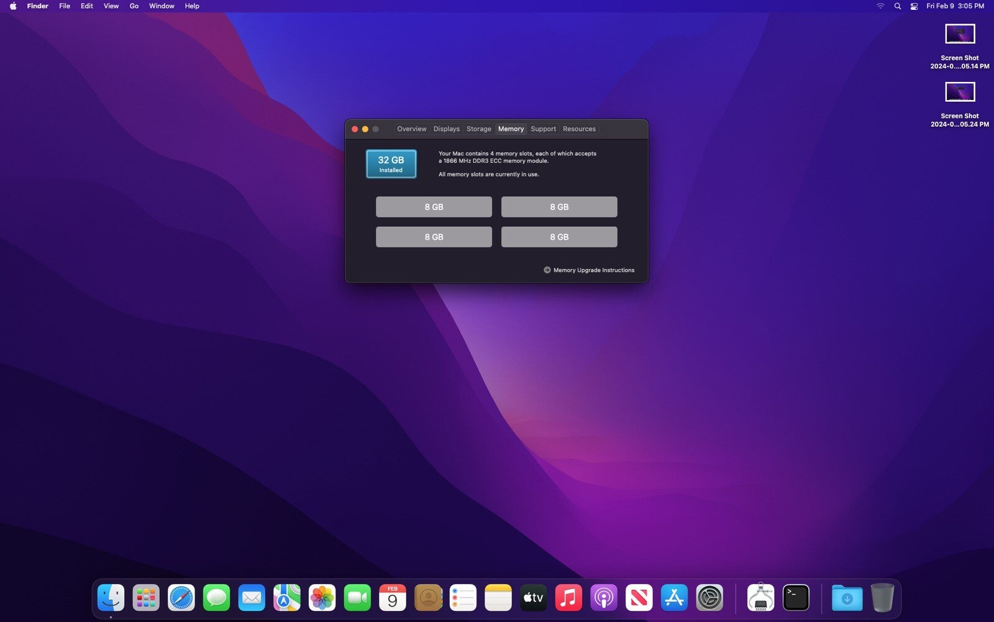Open the Edit menu
The image size is (994, 622).
click(87, 6)
